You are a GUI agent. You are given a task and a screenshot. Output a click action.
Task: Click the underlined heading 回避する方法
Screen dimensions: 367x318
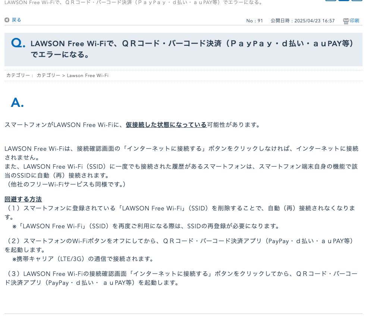click(x=23, y=199)
